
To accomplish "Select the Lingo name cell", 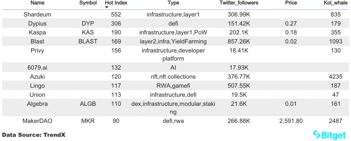I will coord(37,86).
